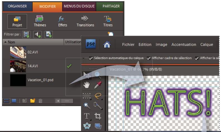Viewport: 221px width, 132px height.
Task: Click the Home house icon
Action: 107,44
